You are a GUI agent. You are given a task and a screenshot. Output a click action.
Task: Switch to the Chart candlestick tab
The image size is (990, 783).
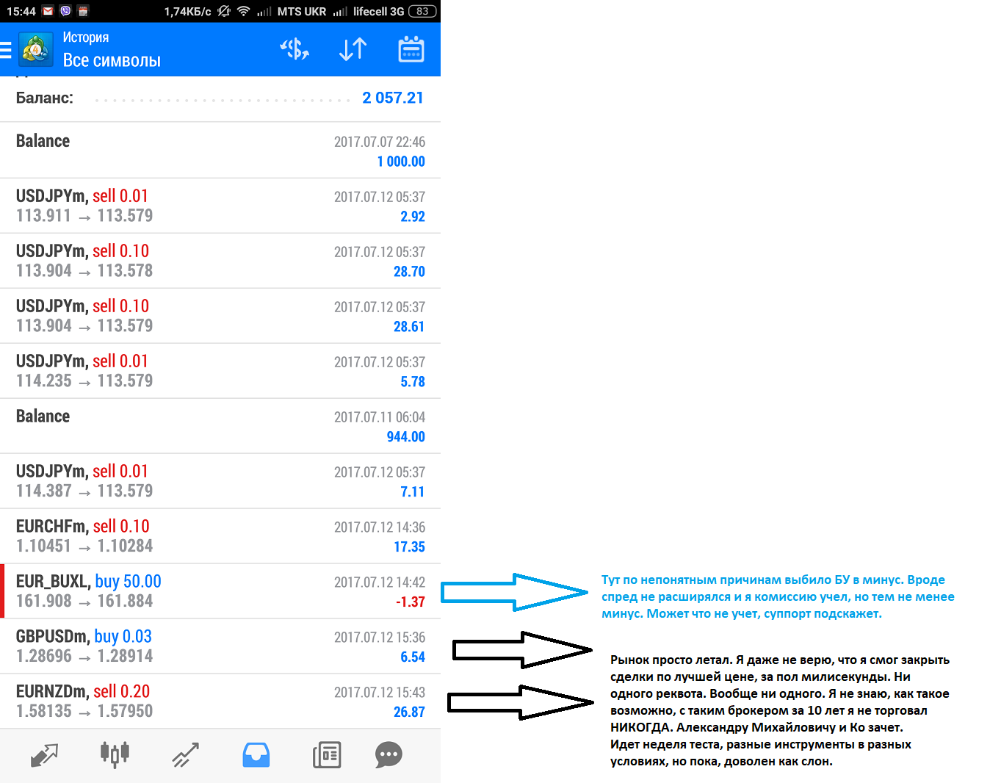coord(115,754)
